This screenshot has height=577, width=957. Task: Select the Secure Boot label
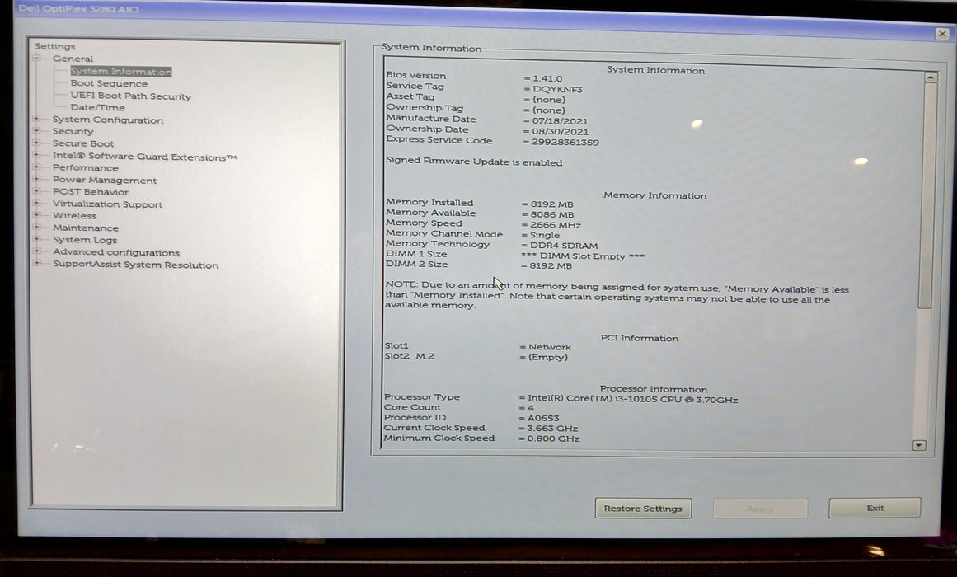[x=83, y=143]
